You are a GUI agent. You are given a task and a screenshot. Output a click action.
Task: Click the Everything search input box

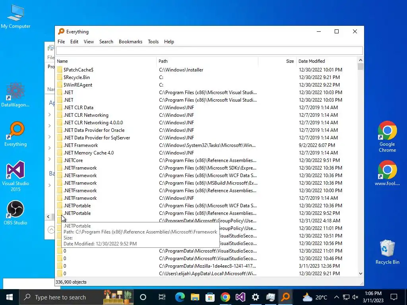(209, 50)
